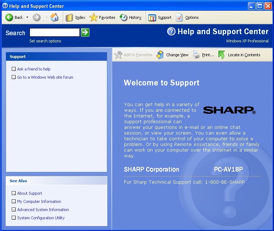Open About Support link
Image resolution: width=274 pixels, height=231 pixels.
tap(30, 193)
